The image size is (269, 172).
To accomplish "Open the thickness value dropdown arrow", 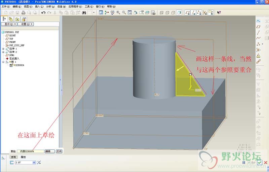I will [x=34, y=162].
